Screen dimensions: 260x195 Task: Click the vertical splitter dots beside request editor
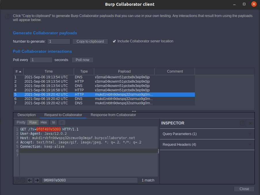[159, 151]
